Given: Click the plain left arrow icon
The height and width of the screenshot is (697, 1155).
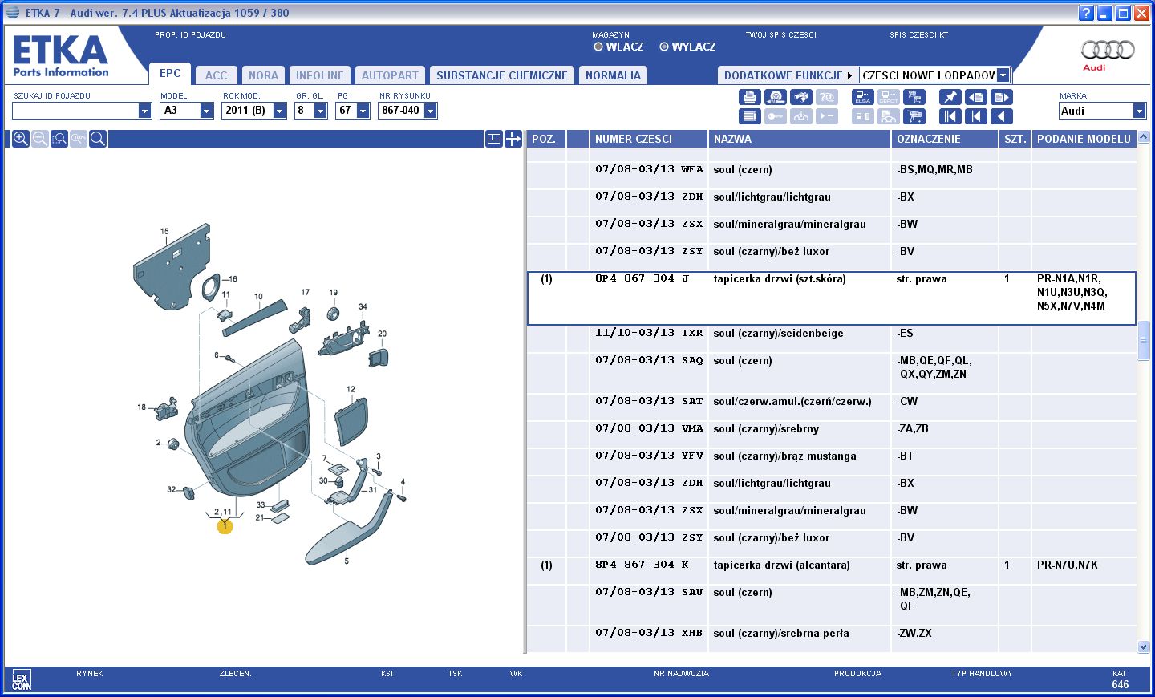Looking at the screenshot, I should (1002, 116).
